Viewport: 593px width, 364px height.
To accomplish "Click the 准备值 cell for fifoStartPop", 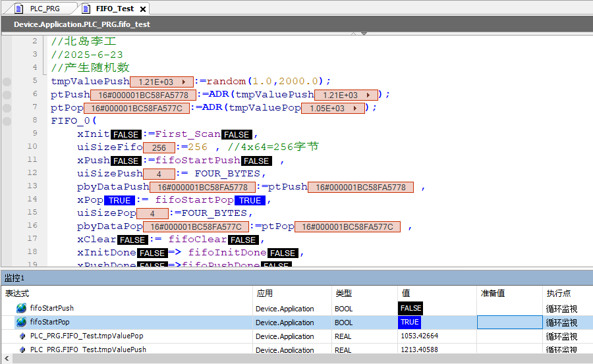I will tap(509, 322).
